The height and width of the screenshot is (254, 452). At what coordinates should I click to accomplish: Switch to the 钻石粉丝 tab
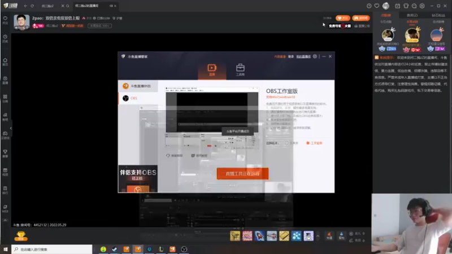pos(438,15)
